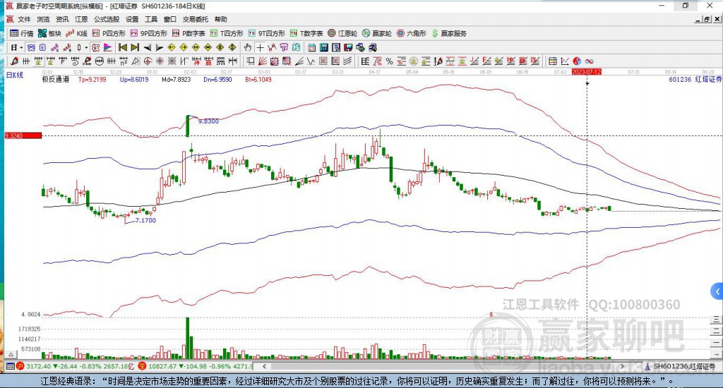Click the yin-yang taiji icon
The image size is (723, 388).
pos(577,61)
